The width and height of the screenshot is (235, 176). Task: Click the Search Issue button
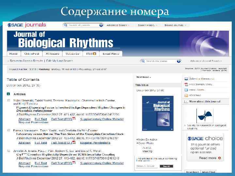[x=166, y=166]
